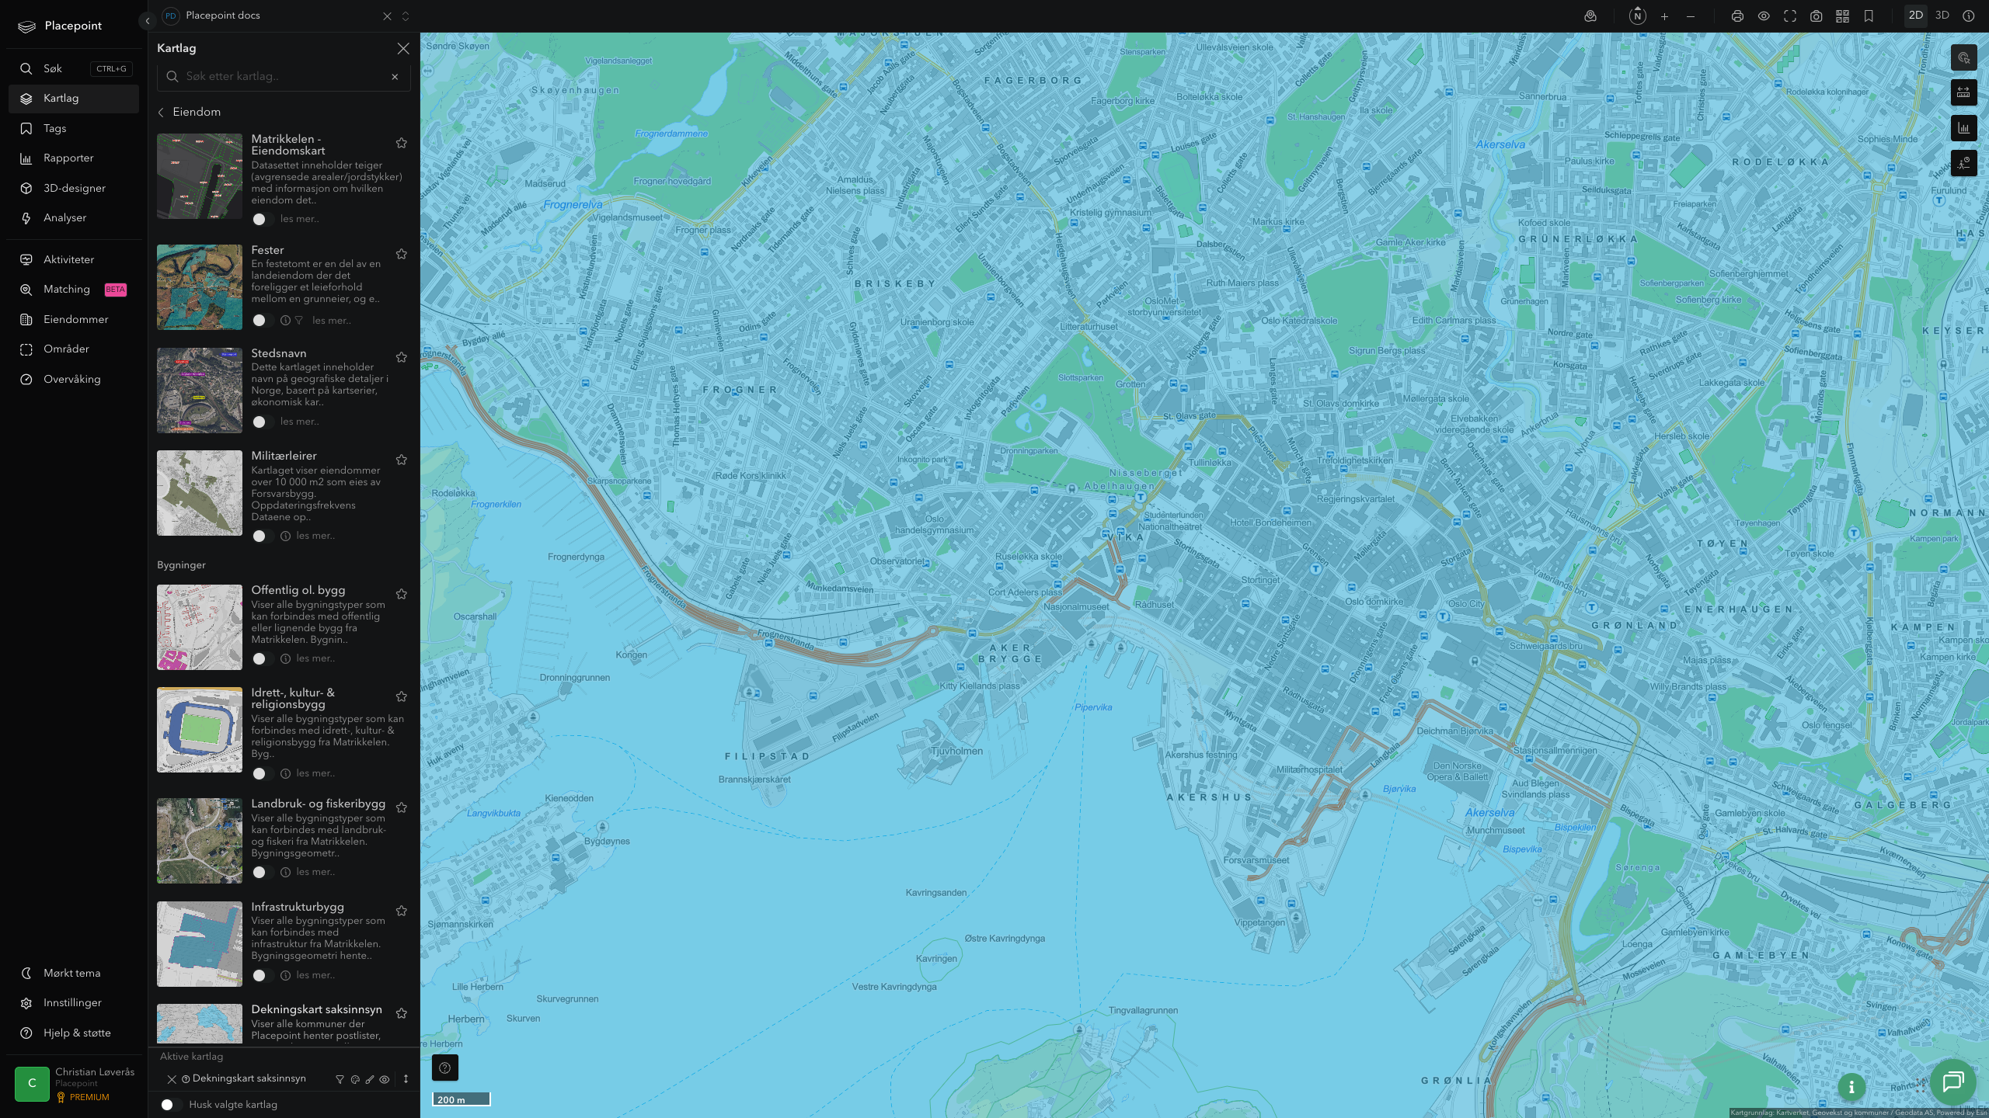
Task: Expand 'les mer' for Militærleirer
Action: [x=315, y=536]
